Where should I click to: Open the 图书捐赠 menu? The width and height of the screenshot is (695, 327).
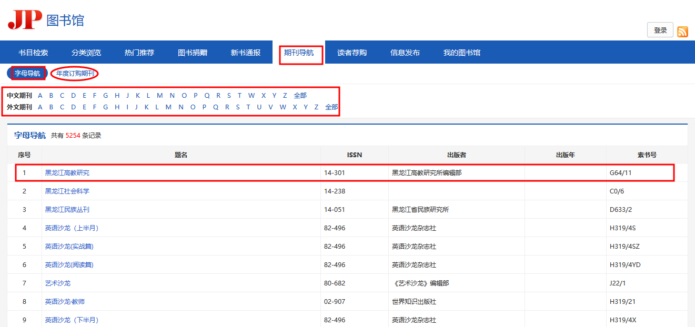click(193, 53)
